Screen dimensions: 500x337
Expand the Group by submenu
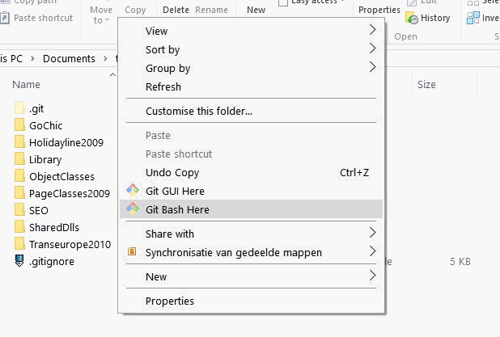372,68
